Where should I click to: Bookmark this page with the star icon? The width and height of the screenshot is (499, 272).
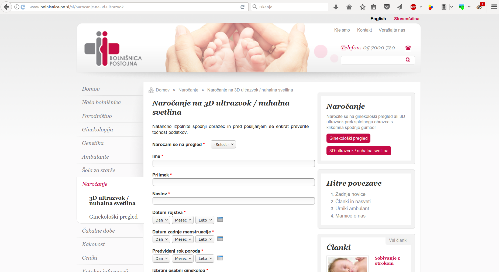pyautogui.click(x=363, y=7)
